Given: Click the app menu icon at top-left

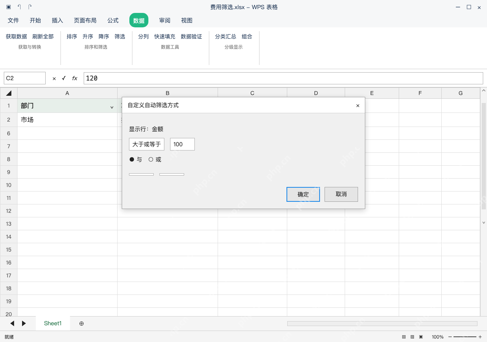Looking at the screenshot, I should (x=8, y=7).
